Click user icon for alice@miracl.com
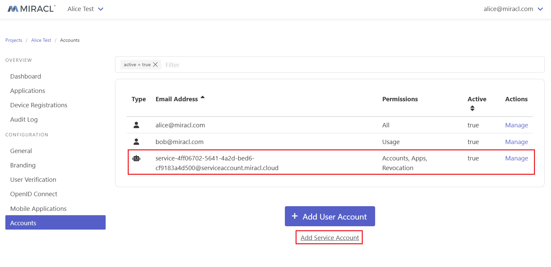This screenshot has height=267, width=551. tap(136, 125)
